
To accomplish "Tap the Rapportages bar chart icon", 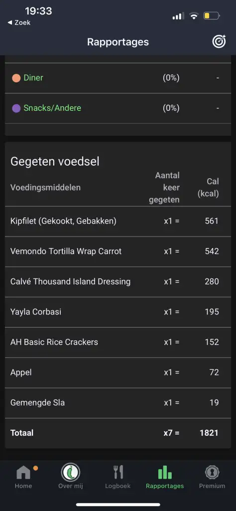I will click(x=165, y=473).
